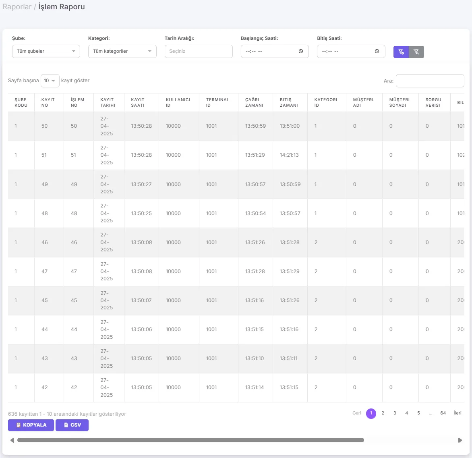The image size is (472, 458).
Task: Go to page 4 of results
Action: coord(407,413)
